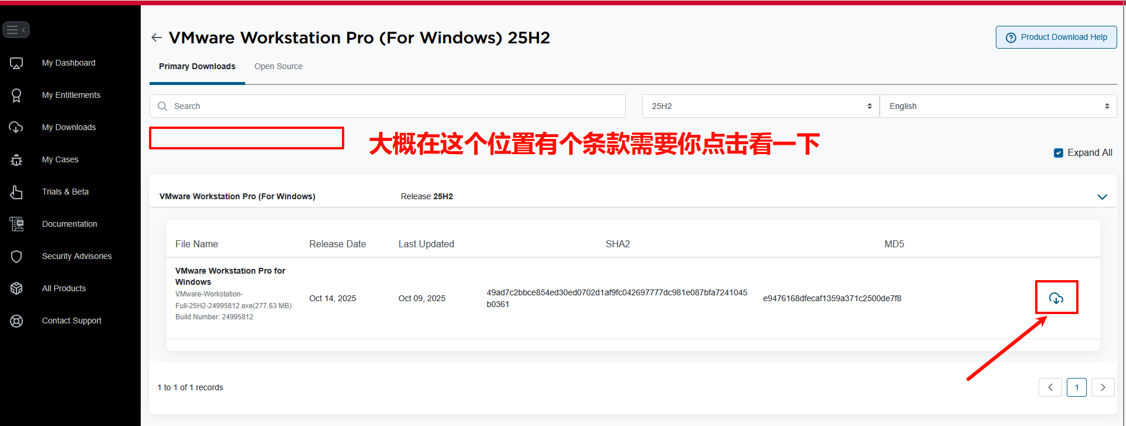Focus the Search input field
This screenshot has width=1126, height=426.
(x=388, y=106)
